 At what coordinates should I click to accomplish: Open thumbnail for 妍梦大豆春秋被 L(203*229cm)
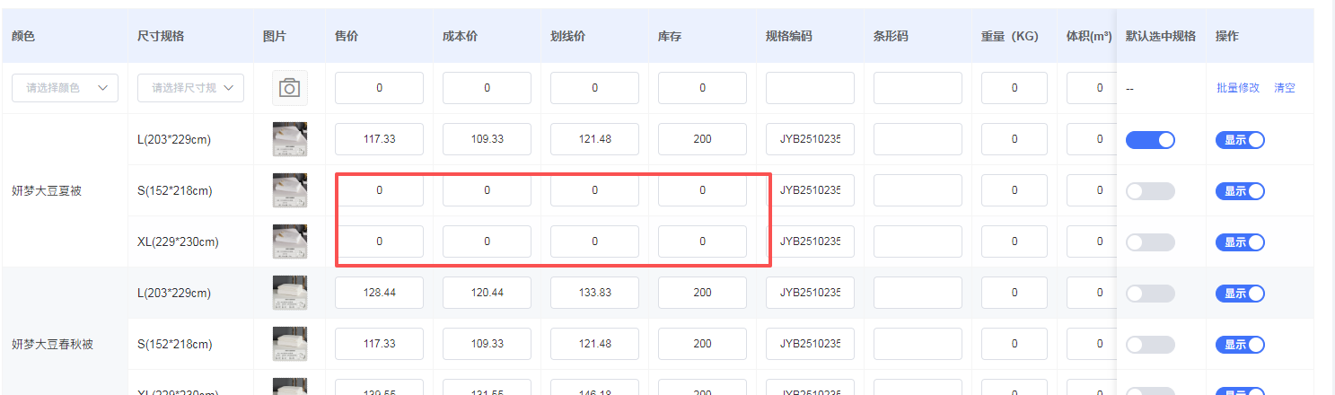coord(289,293)
